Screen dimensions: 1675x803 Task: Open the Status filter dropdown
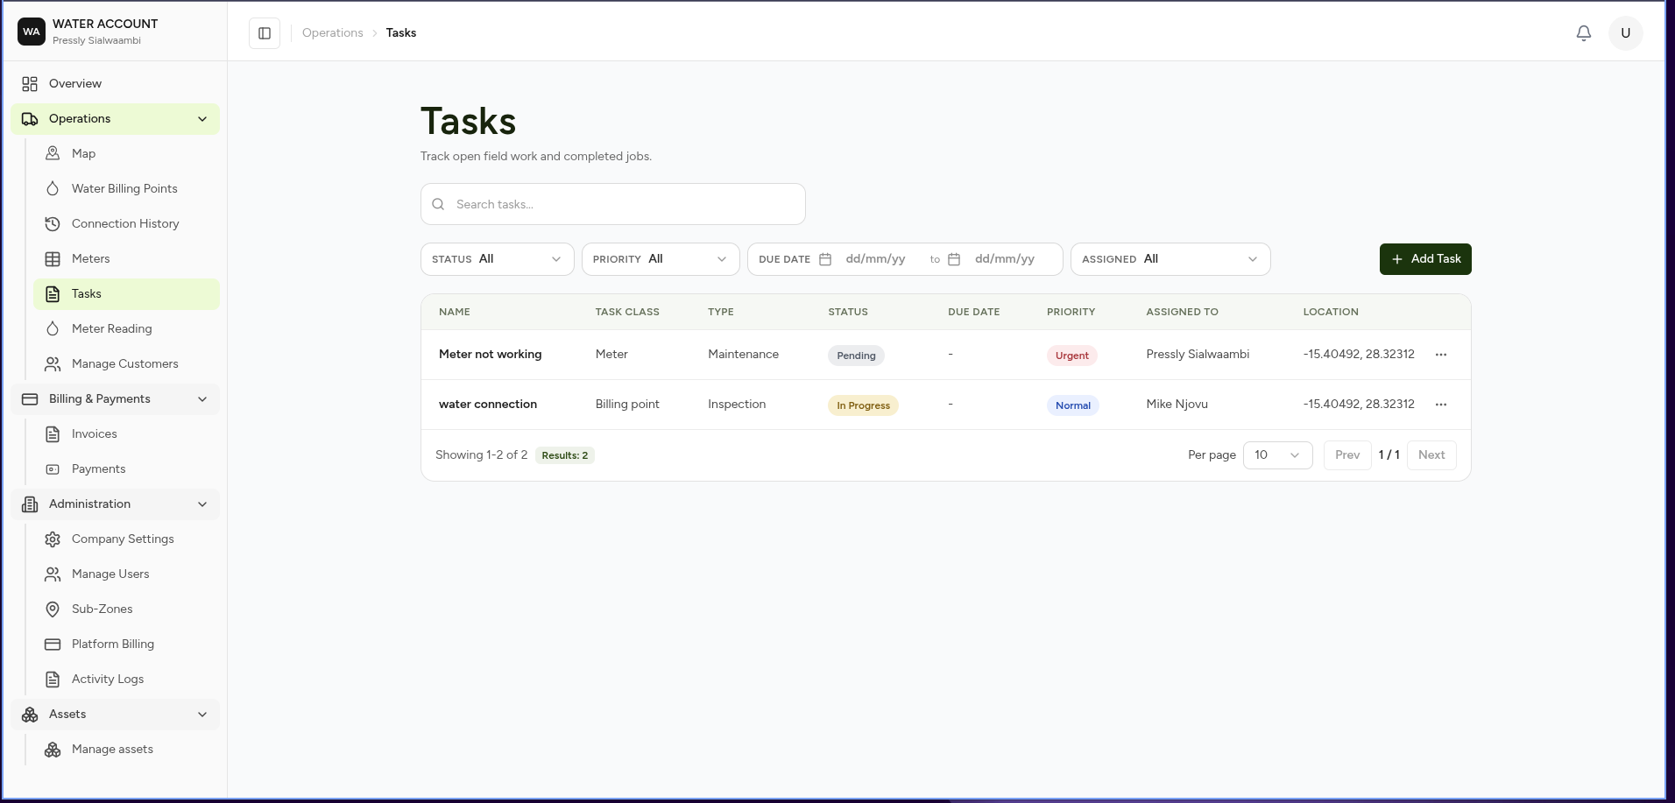point(498,259)
